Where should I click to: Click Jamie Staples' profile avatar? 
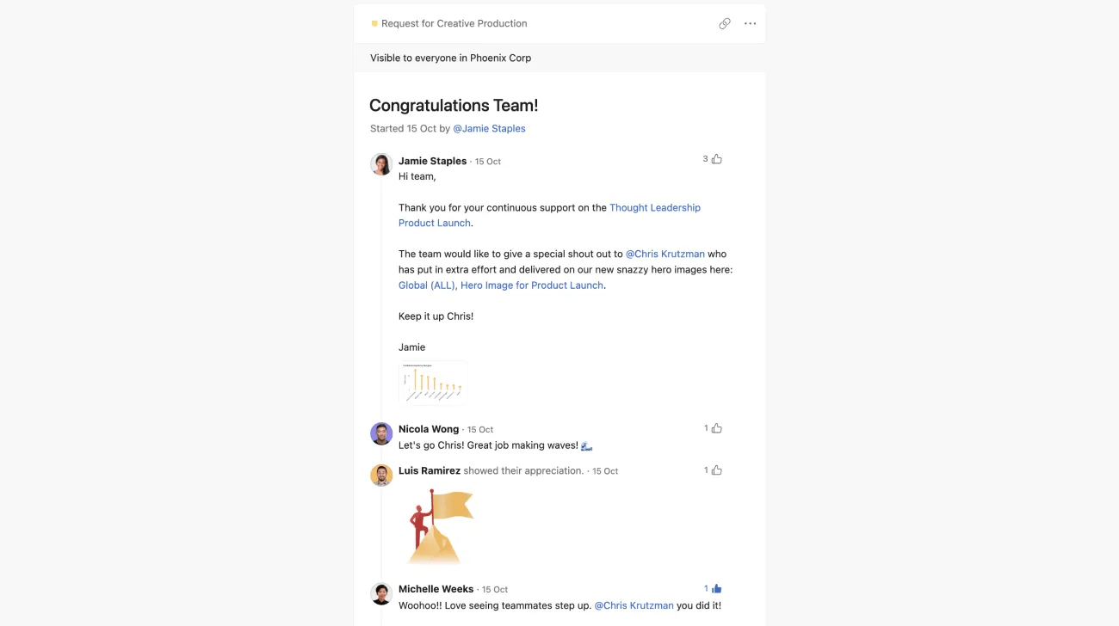(381, 163)
